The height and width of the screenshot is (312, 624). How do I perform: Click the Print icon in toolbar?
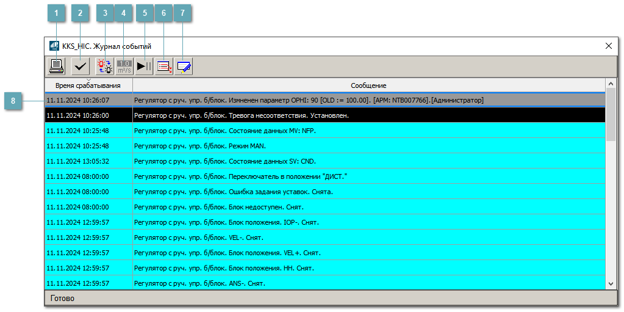(57, 67)
